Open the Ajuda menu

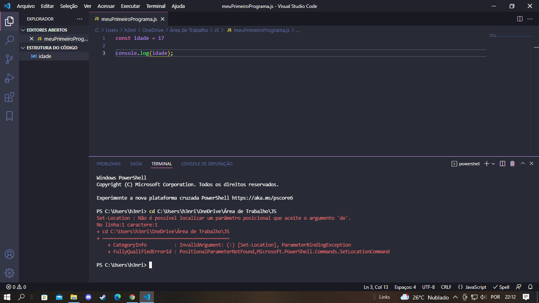tap(178, 6)
